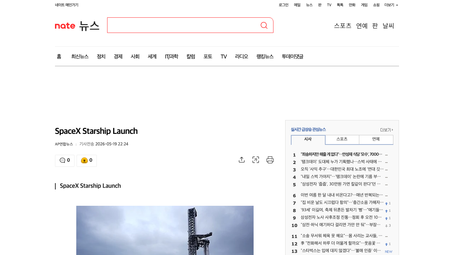Screen dimensions: 454x255
Task: Open rank 5 headline "삼성전자 '줍줍'
Action: [x=341, y=184]
